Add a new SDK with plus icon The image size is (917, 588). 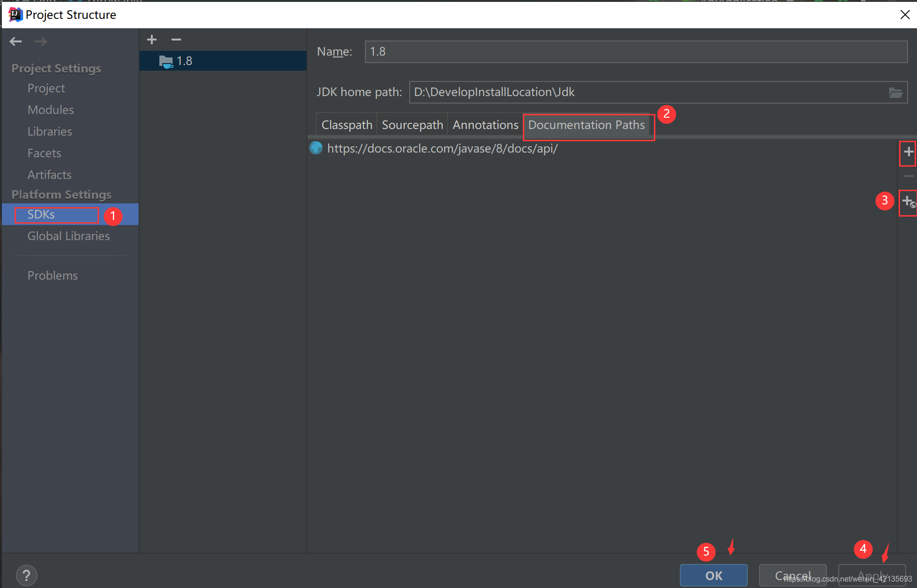tap(152, 40)
